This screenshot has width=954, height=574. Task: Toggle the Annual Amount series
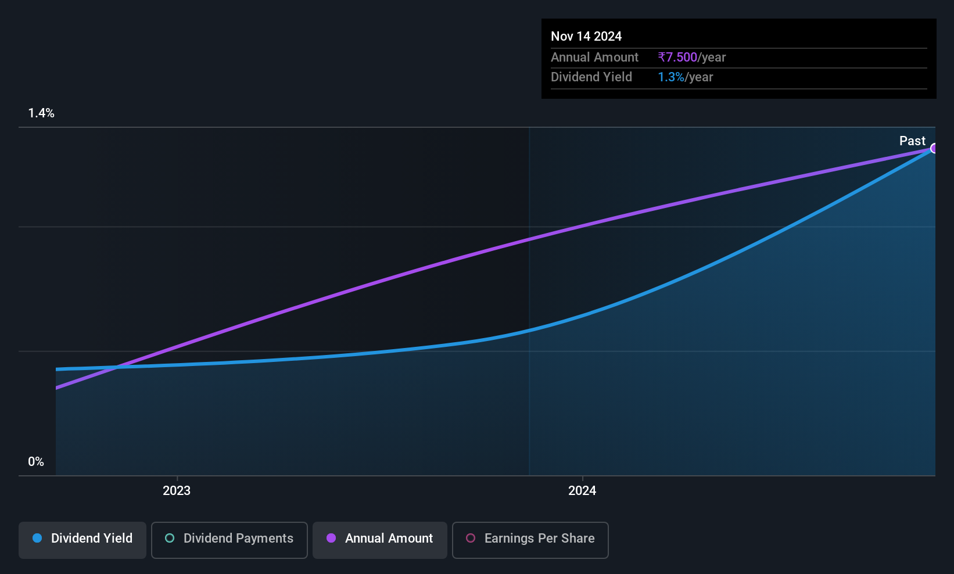point(380,540)
